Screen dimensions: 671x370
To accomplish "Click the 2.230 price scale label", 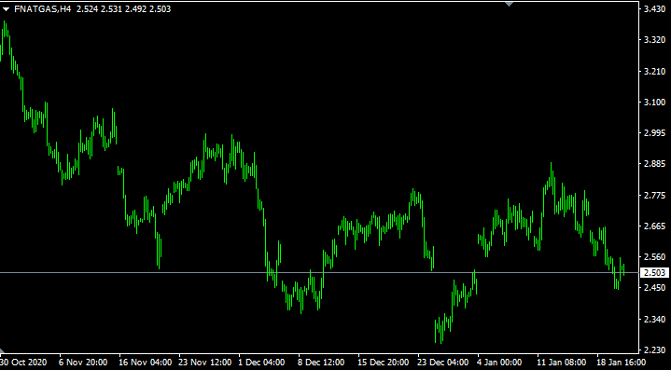I will tap(654, 349).
